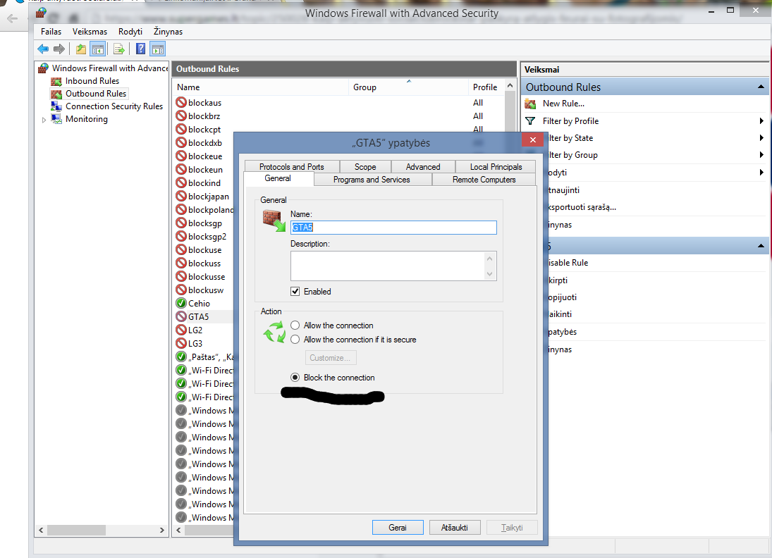The height and width of the screenshot is (558, 772).
Task: Switch to the Protocols and Ports tab
Action: pos(291,167)
